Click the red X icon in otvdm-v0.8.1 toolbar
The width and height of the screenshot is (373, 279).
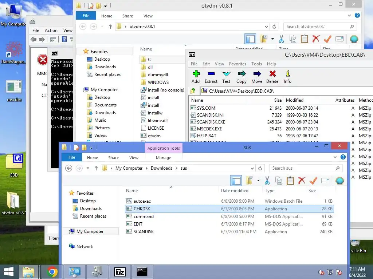click(316, 39)
